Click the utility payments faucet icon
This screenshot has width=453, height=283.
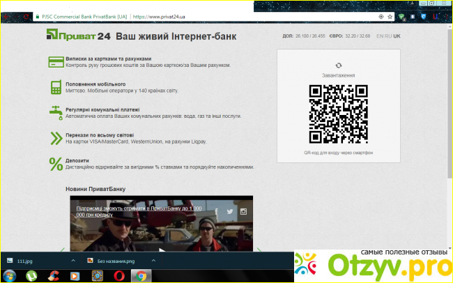click(x=56, y=112)
